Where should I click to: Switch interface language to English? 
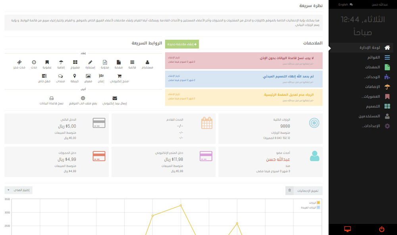pos(343,4)
